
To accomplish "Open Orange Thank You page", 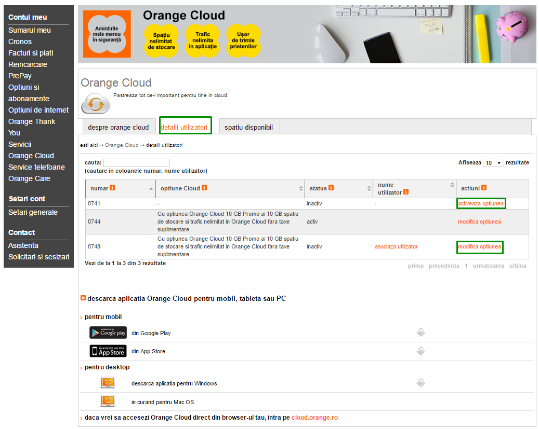I will click(32, 127).
